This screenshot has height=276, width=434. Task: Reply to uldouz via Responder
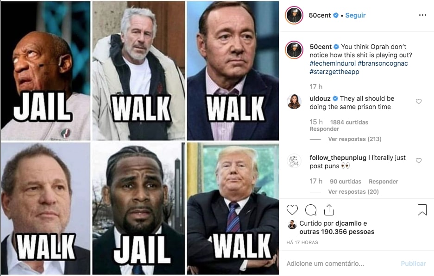(x=324, y=129)
